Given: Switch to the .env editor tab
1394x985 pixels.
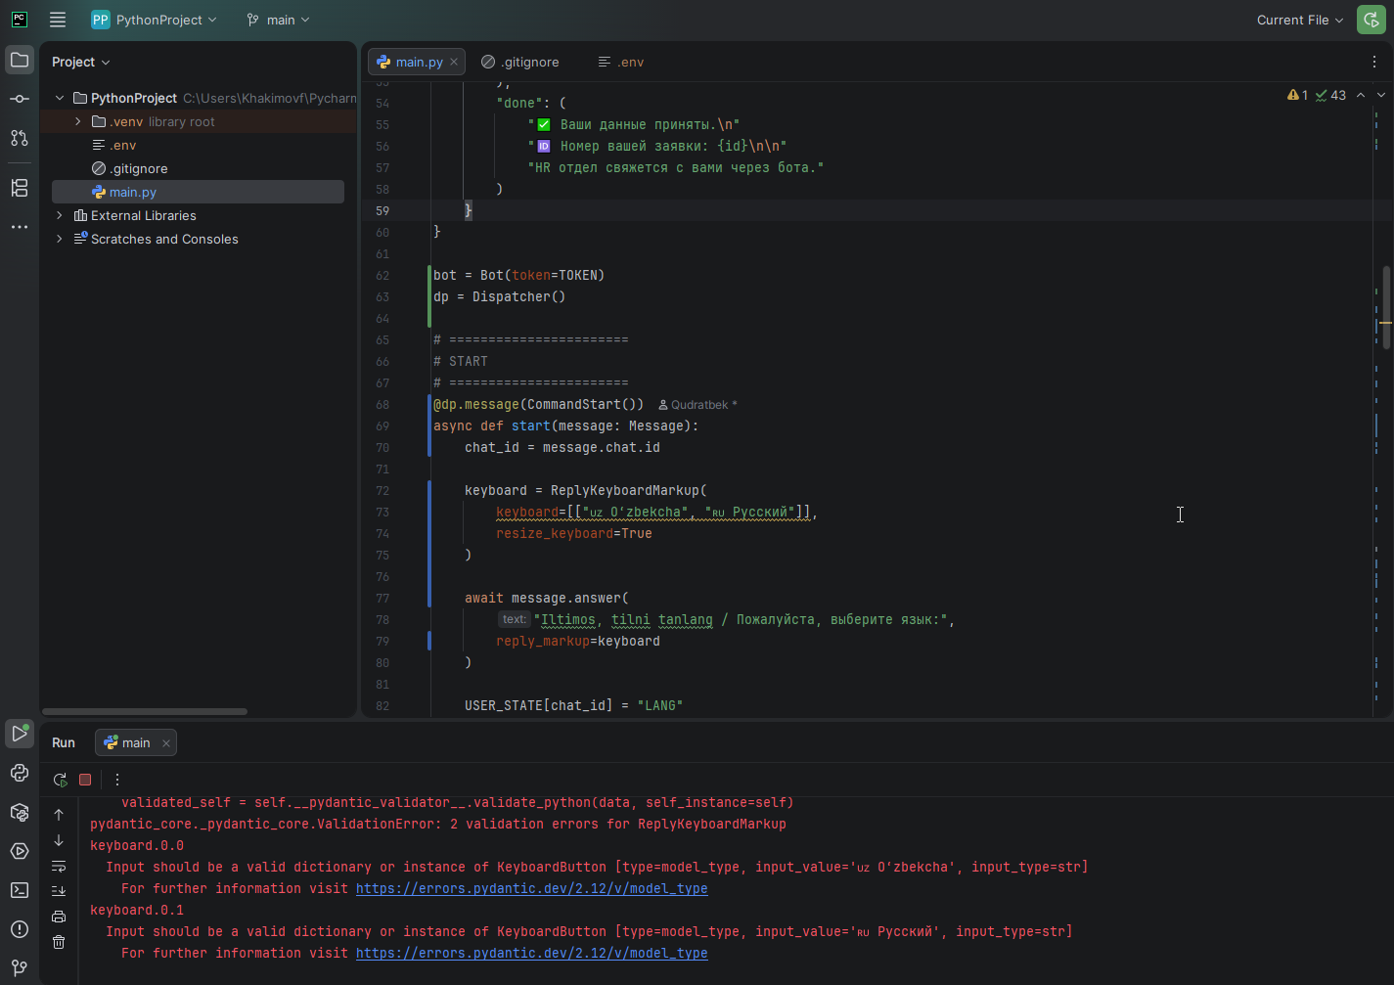Looking at the screenshot, I should (x=622, y=62).
